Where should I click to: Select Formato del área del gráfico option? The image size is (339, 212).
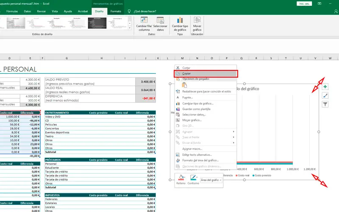(200, 160)
